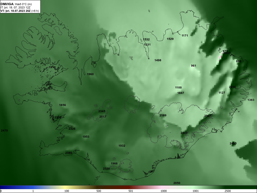Screen dimensions: 257x193
Task: Click the map value 2328
Action: tap(106, 169)
